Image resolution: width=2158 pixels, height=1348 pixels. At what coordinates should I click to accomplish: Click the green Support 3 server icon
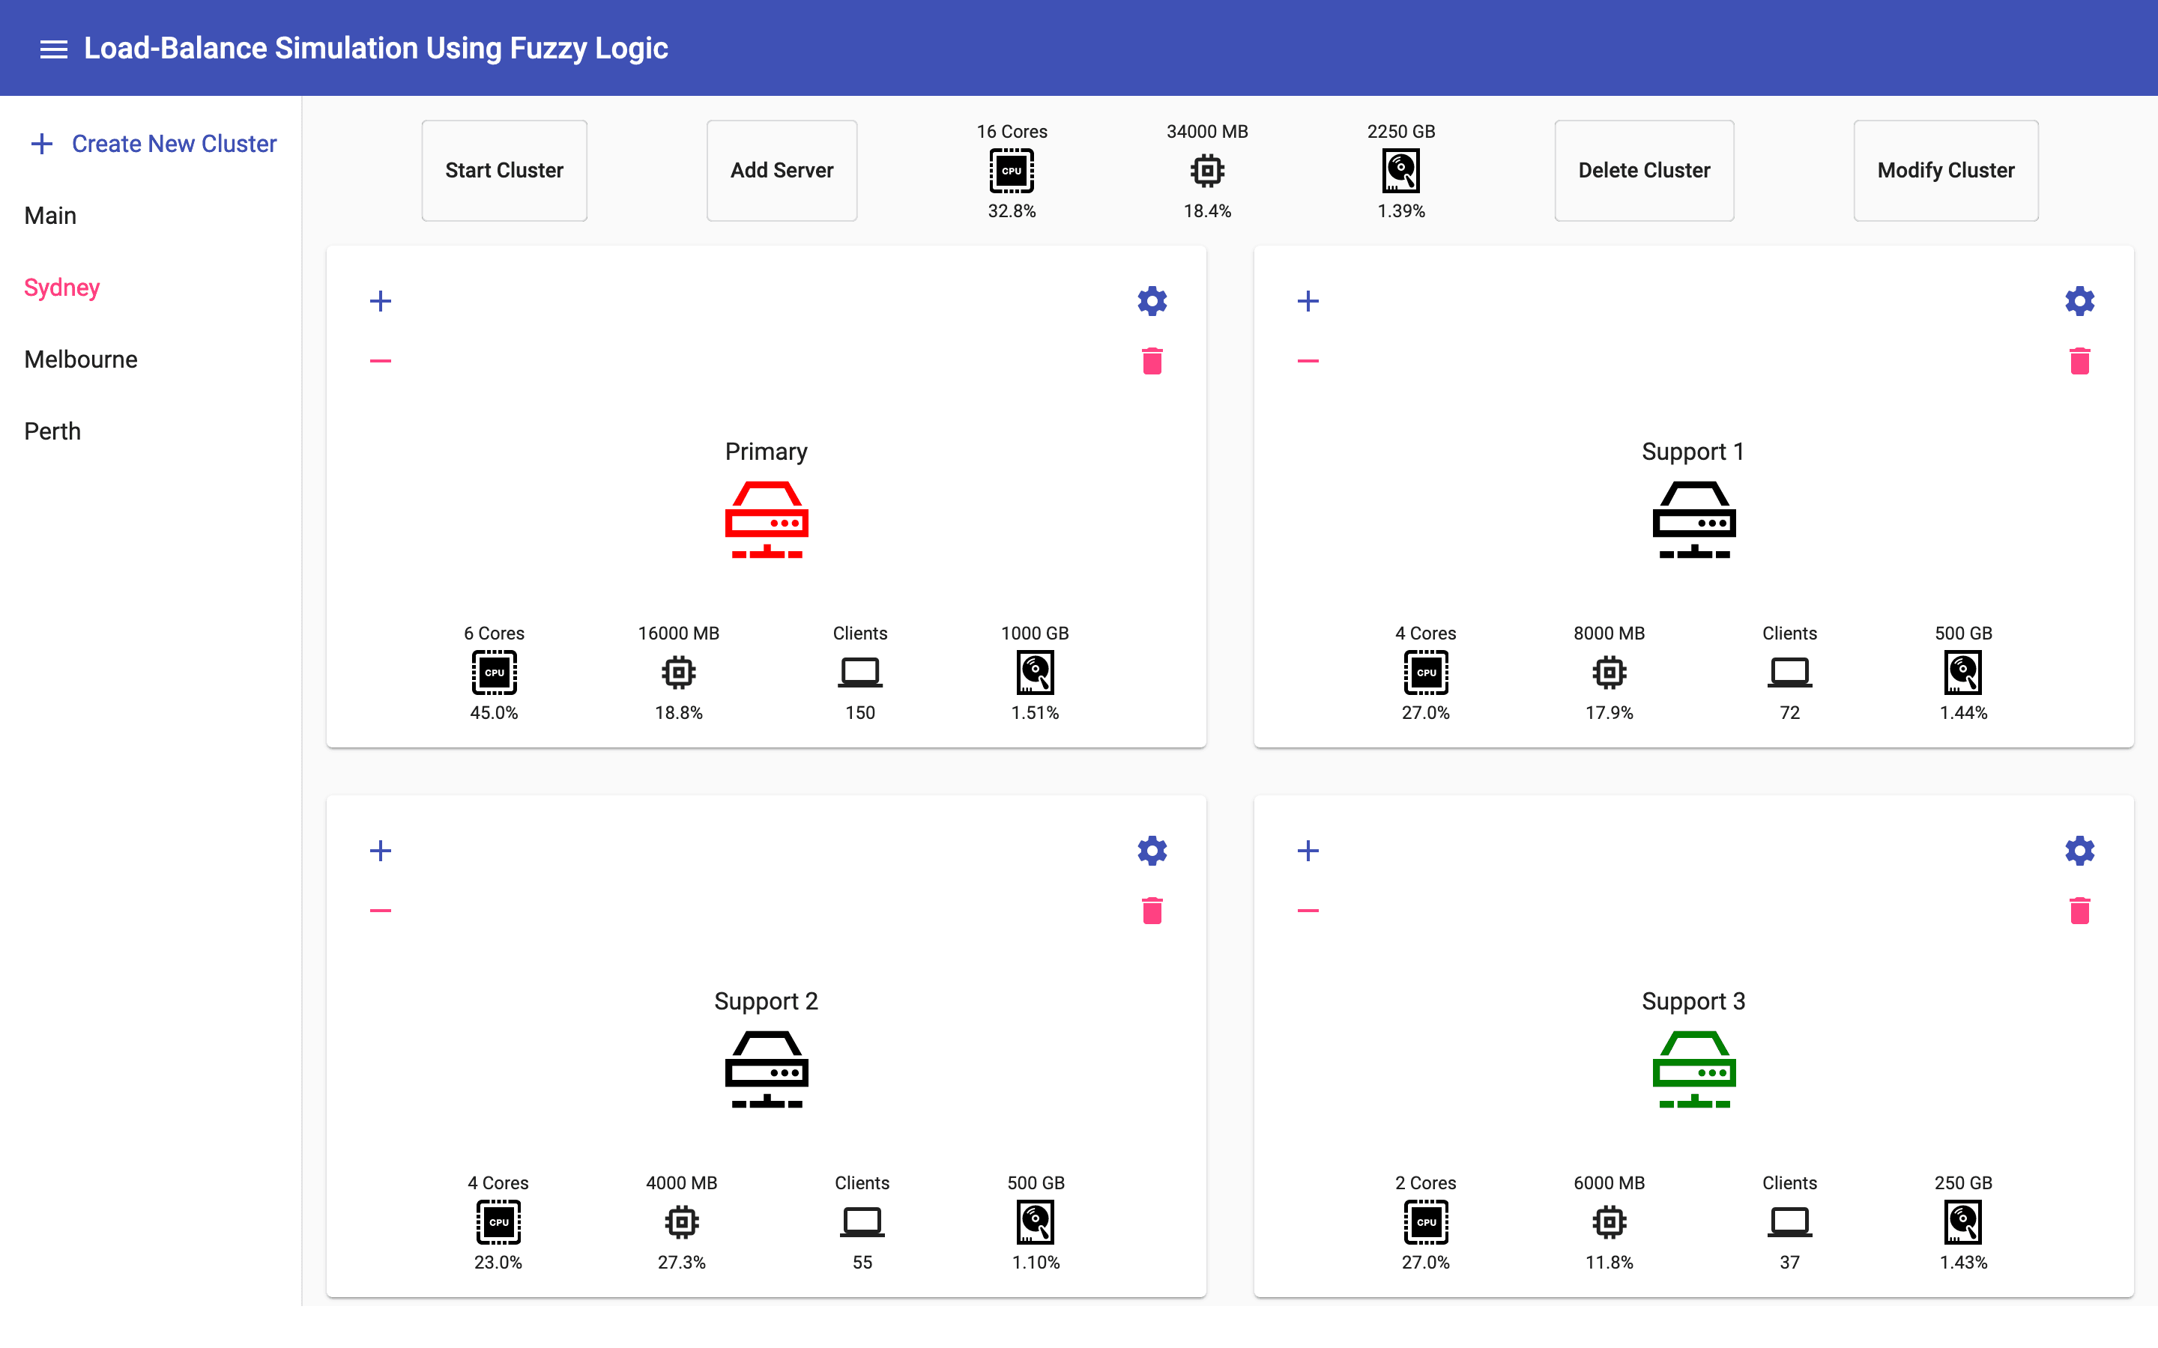(1693, 1069)
